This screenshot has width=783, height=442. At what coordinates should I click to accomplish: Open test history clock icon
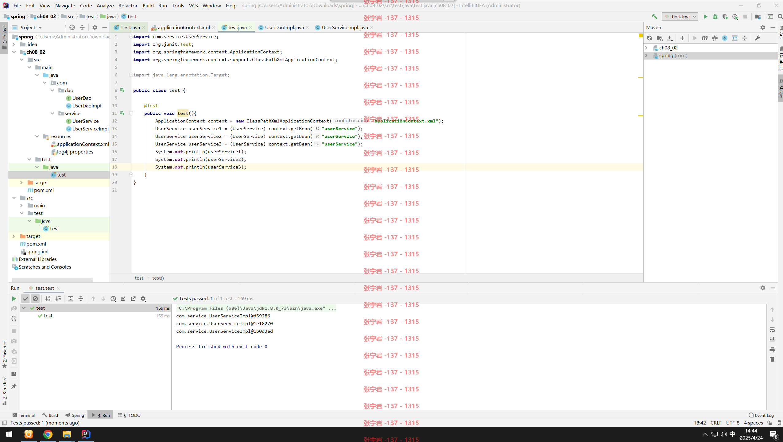coord(113,299)
